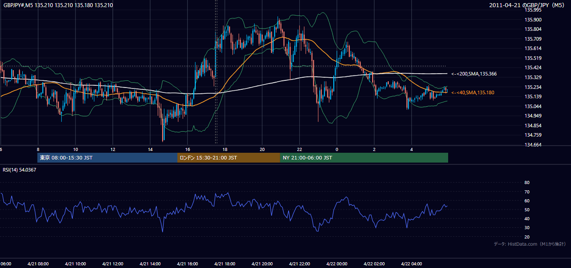Click price level 134.854 on the axis
571x268 pixels.
[x=533, y=126]
